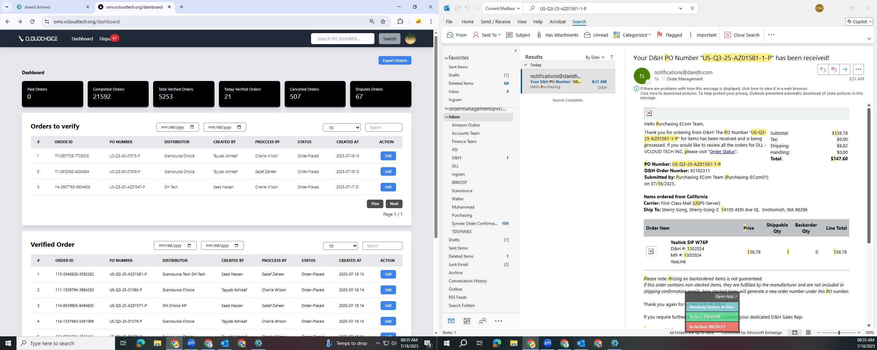Show only Flagged messages
The height and width of the screenshot is (350, 877).
point(669,35)
